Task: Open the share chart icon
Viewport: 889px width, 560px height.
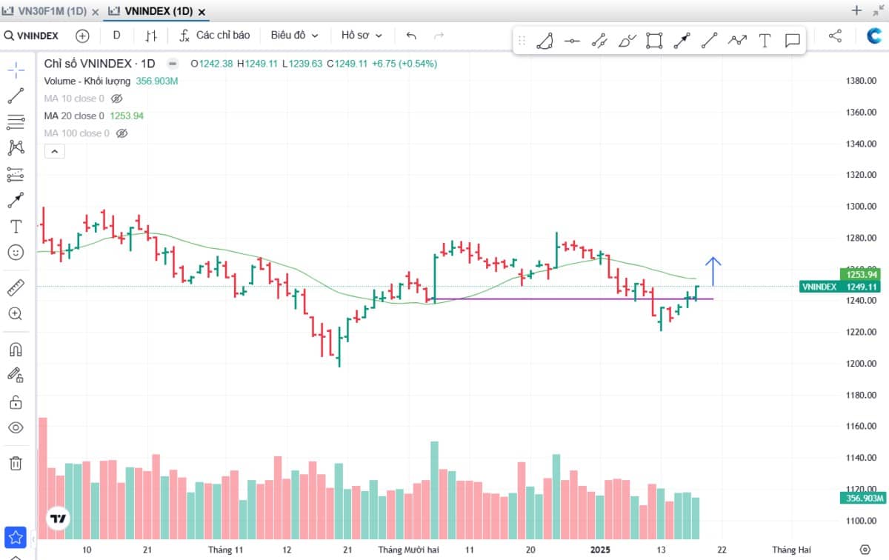Action: point(835,35)
